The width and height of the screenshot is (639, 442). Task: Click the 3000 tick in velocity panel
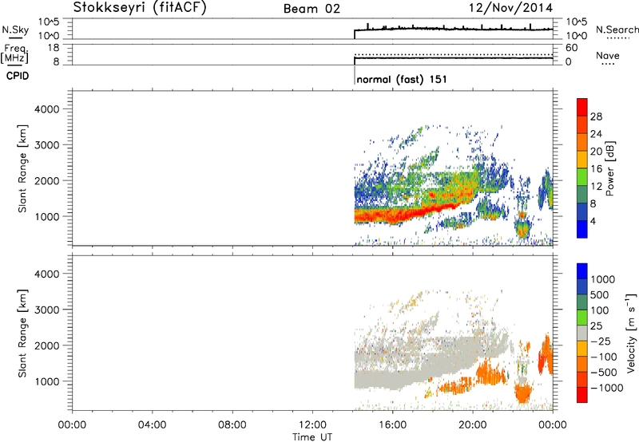coord(47,310)
